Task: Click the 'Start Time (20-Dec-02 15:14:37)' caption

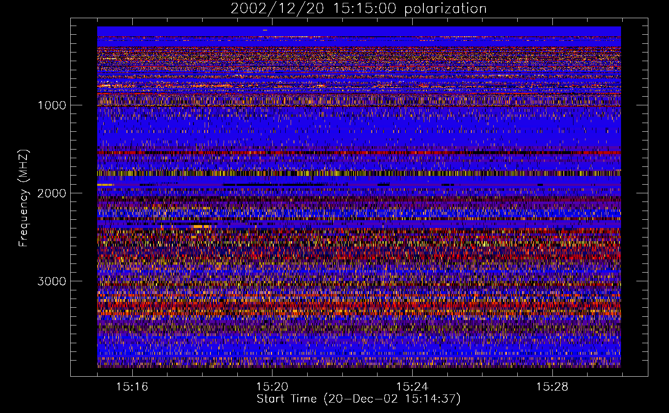Action: pyautogui.click(x=358, y=399)
